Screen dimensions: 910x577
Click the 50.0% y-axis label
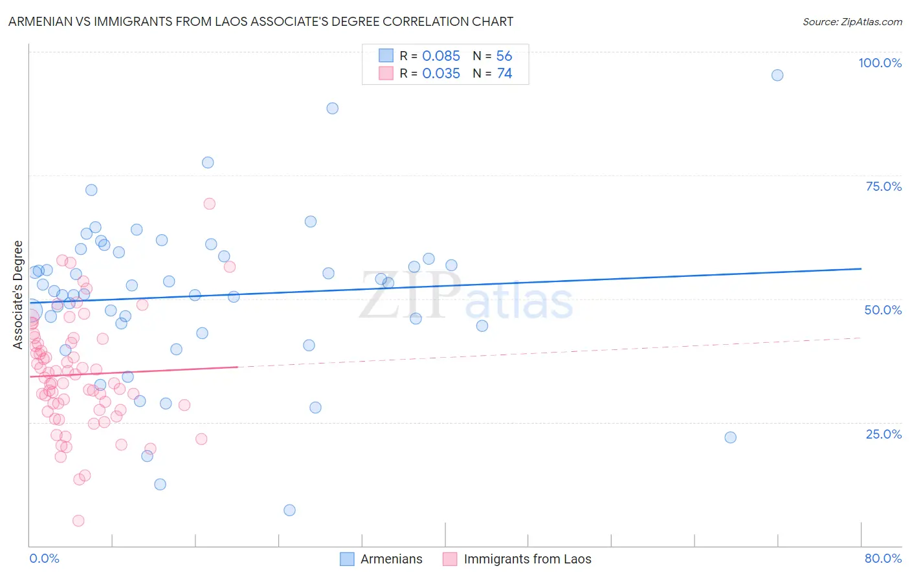[x=883, y=310]
